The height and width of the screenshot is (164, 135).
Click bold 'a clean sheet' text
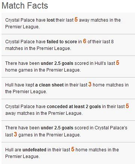pos(49,85)
